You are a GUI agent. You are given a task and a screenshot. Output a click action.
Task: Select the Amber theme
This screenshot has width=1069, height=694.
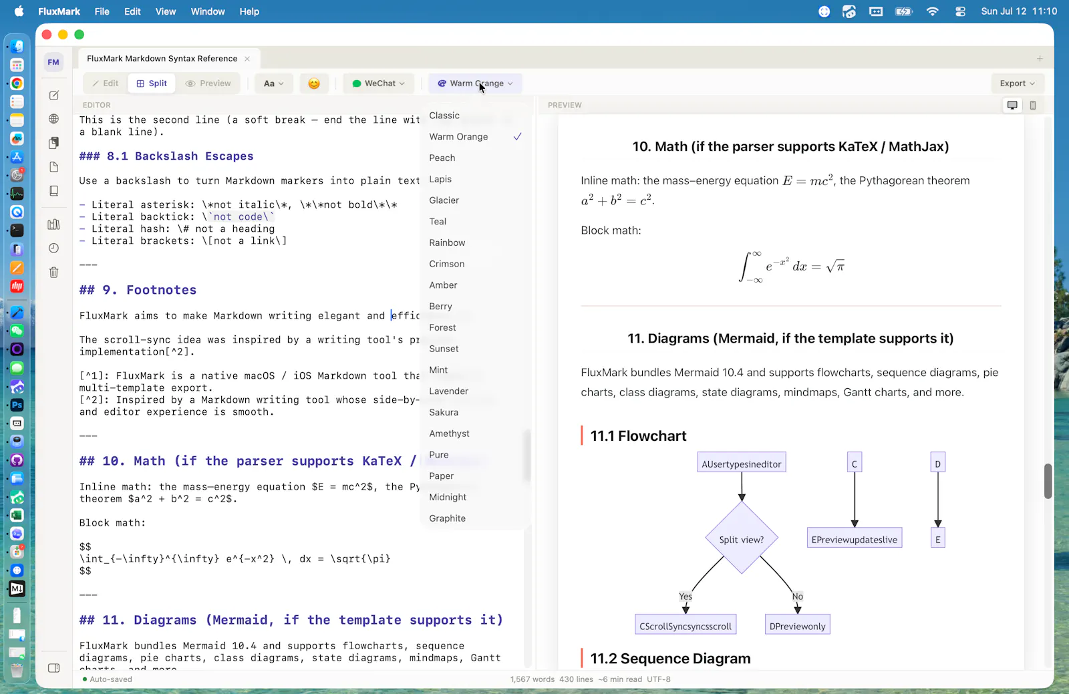[476, 285]
